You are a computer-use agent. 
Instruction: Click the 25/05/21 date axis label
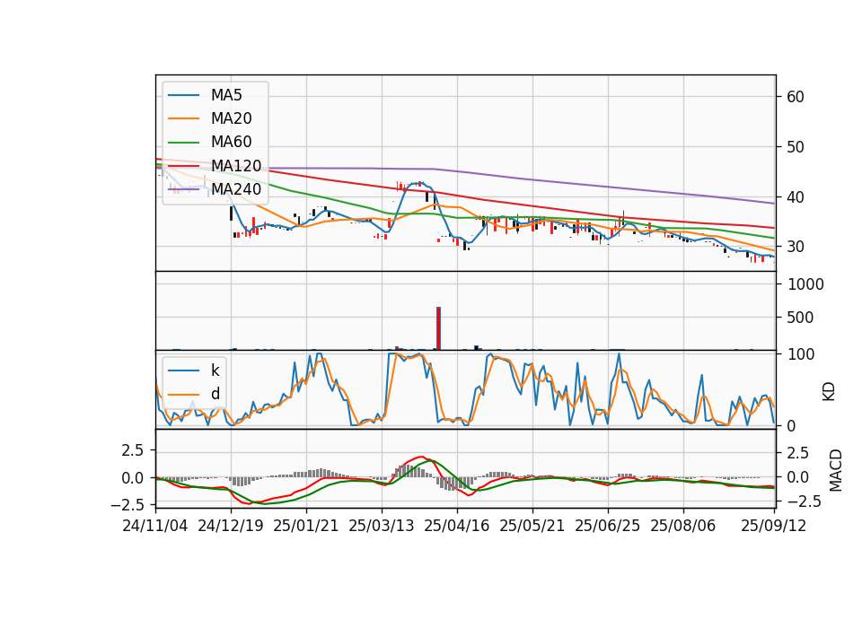tap(532, 526)
